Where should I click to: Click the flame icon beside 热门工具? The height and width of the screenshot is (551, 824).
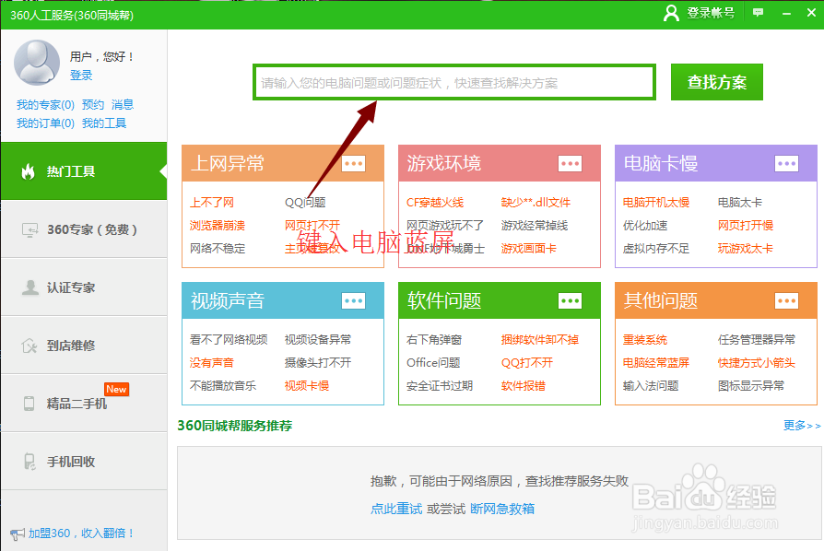pyautogui.click(x=28, y=171)
